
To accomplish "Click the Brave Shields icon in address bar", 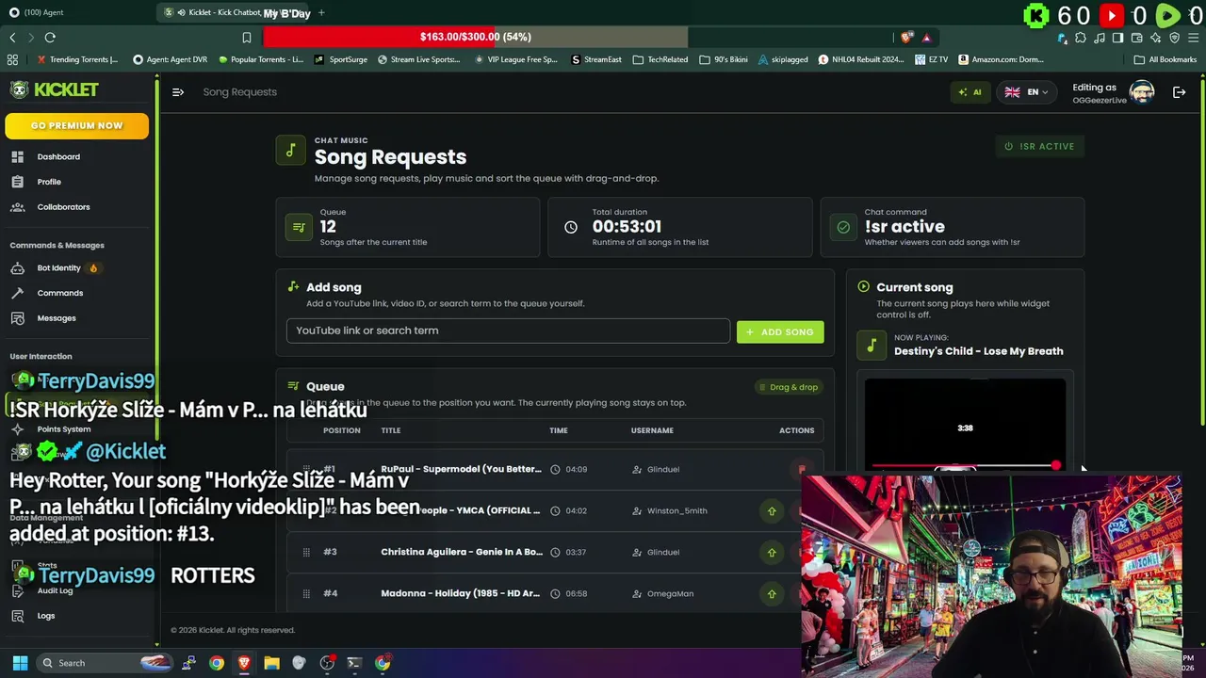I will [x=907, y=38].
